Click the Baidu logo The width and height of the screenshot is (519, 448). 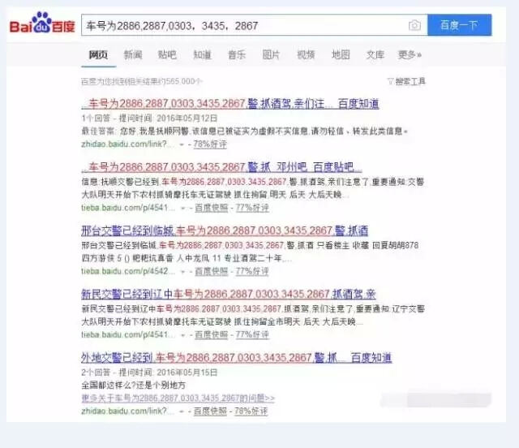point(42,24)
